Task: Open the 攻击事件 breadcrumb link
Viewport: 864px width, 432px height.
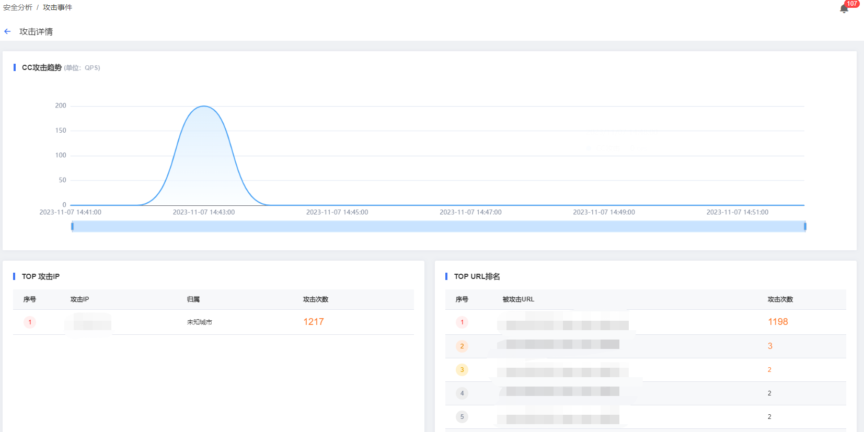Action: click(x=57, y=7)
